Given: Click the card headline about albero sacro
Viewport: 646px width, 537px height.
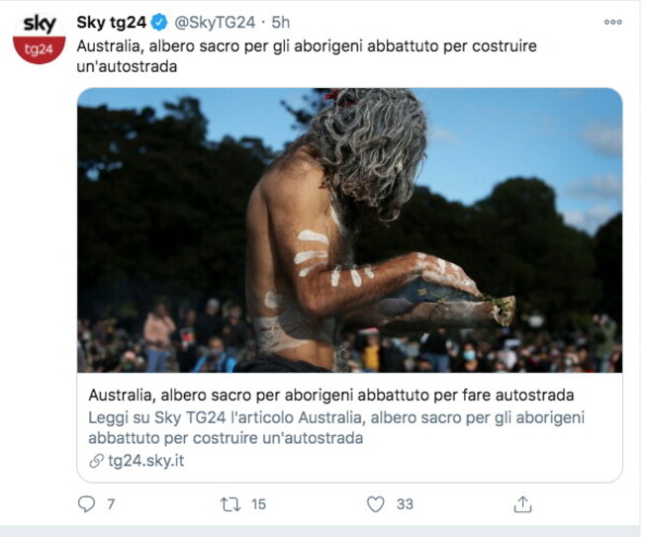Looking at the screenshot, I should 330,395.
